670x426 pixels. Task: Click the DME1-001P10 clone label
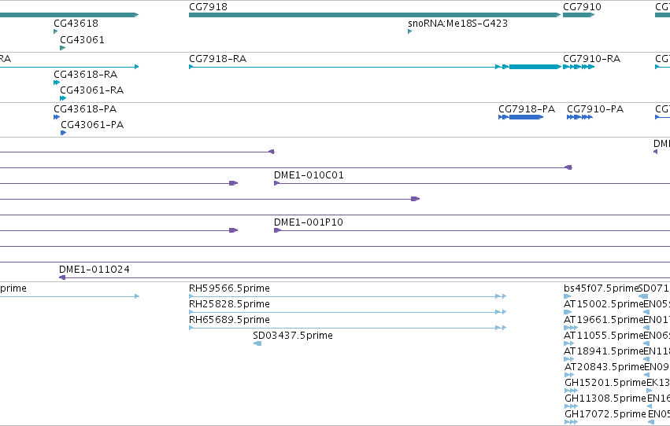[x=309, y=222]
